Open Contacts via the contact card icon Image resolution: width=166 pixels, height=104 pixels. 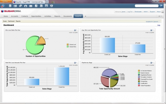pyautogui.click(x=15, y=6)
